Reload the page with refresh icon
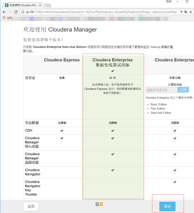 pos(16,12)
